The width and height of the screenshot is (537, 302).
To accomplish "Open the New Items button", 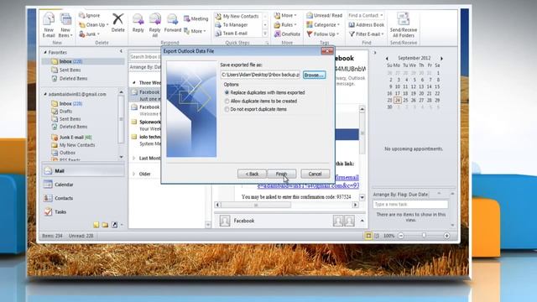I will [x=65, y=25].
